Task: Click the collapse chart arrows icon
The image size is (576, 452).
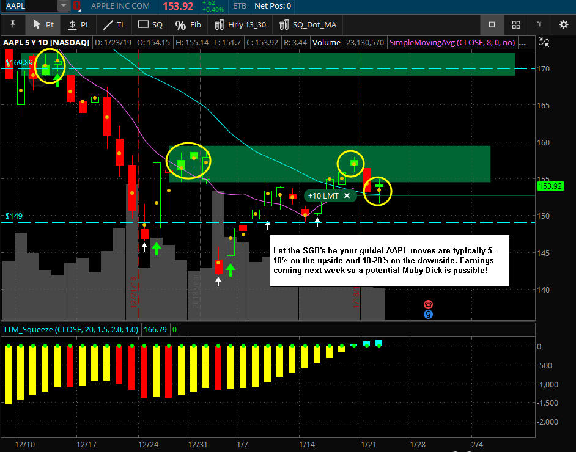Action: pyautogui.click(x=544, y=42)
